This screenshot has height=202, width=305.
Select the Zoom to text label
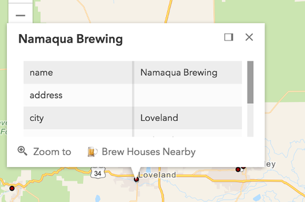coord(52,151)
